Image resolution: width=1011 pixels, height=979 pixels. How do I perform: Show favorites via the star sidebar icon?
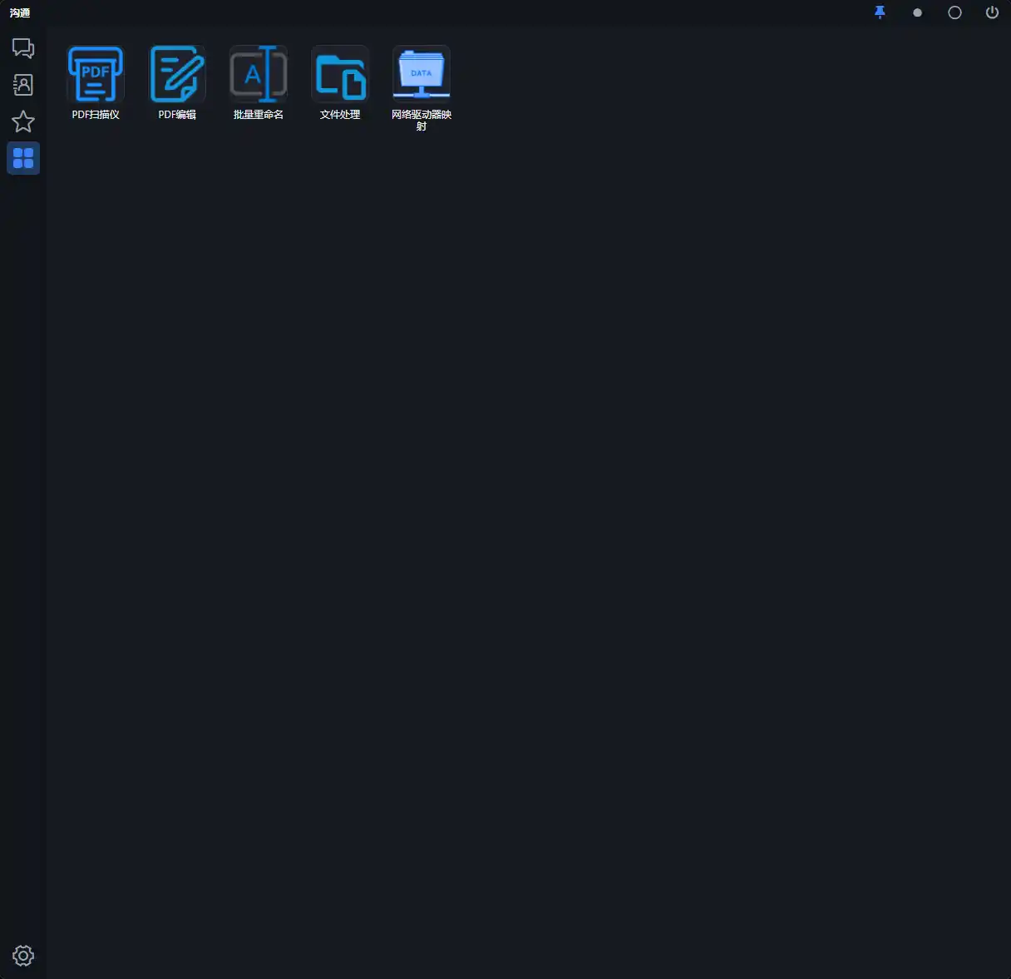[23, 121]
